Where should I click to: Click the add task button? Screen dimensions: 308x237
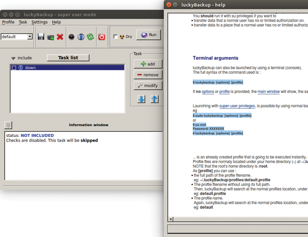click(x=148, y=64)
